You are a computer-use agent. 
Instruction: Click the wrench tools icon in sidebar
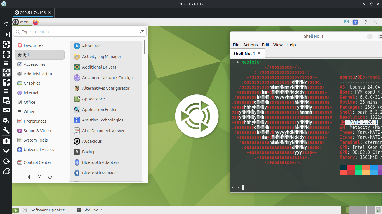click(x=6, y=131)
